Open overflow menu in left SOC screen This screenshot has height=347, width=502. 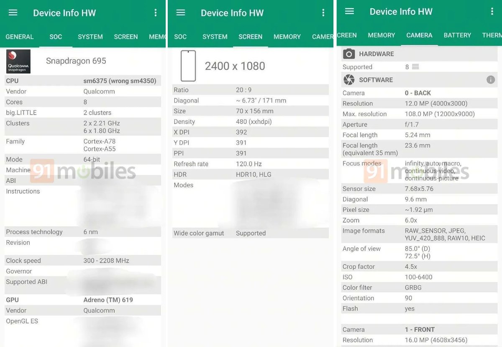[x=156, y=13]
